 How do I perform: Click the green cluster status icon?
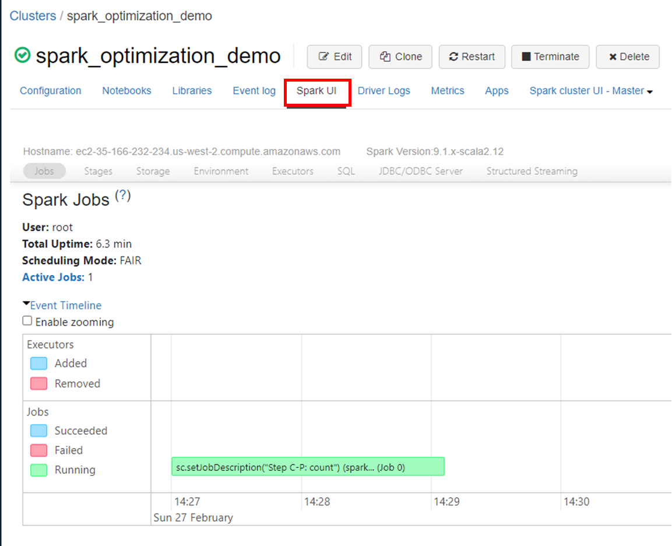pyautogui.click(x=22, y=56)
